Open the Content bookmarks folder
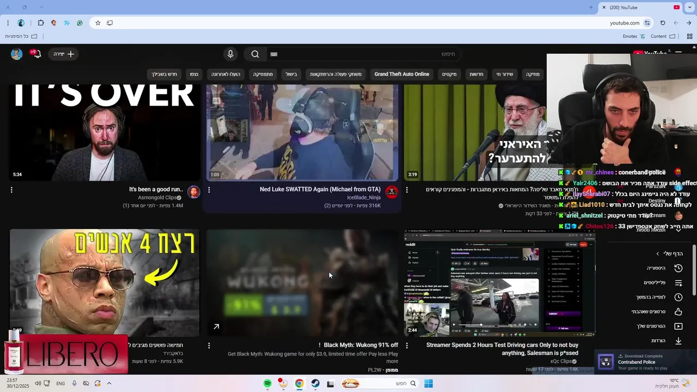697x392 pixels. pyautogui.click(x=663, y=36)
